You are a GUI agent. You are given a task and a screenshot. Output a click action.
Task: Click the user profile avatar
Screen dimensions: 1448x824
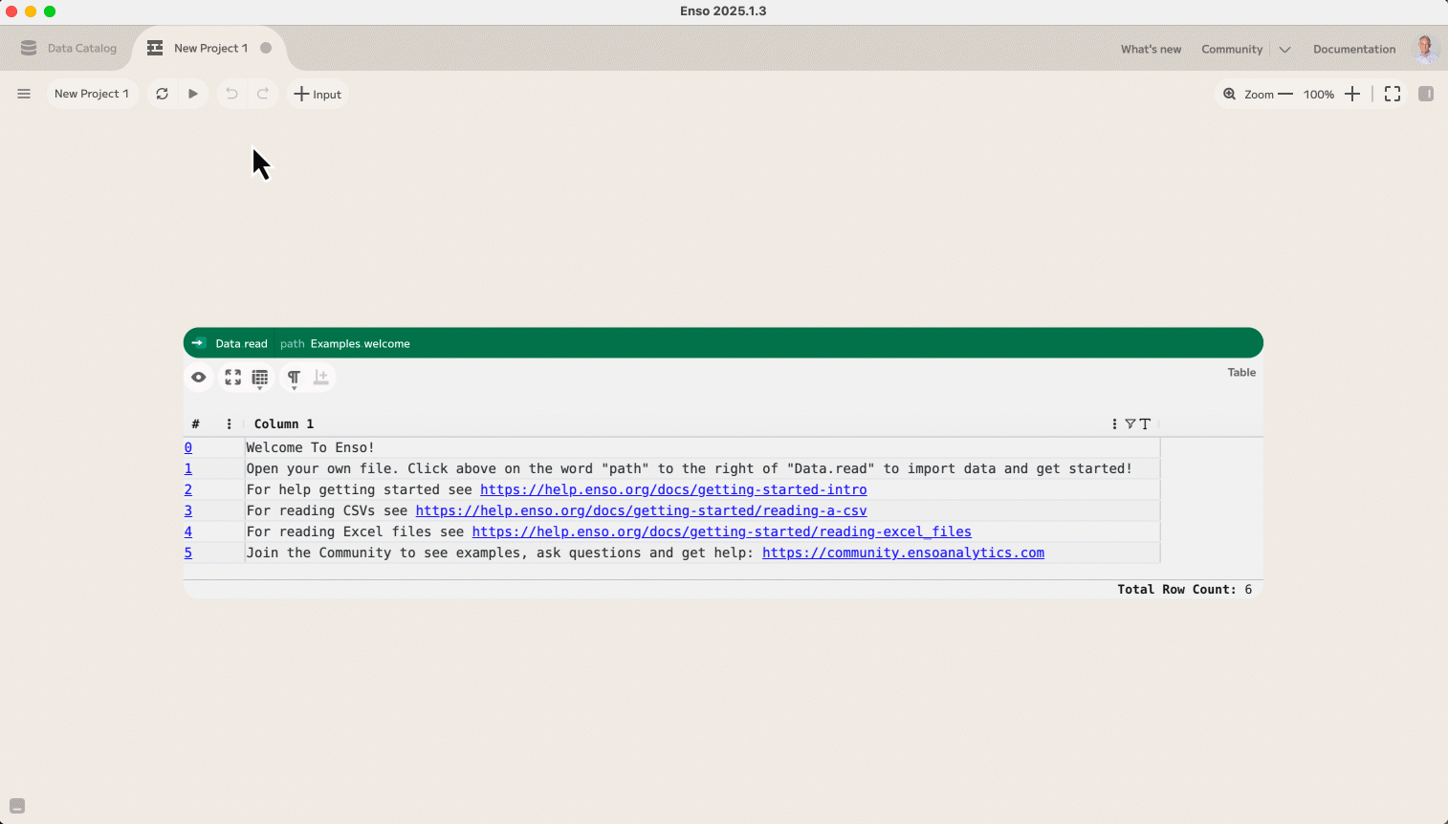(x=1426, y=48)
